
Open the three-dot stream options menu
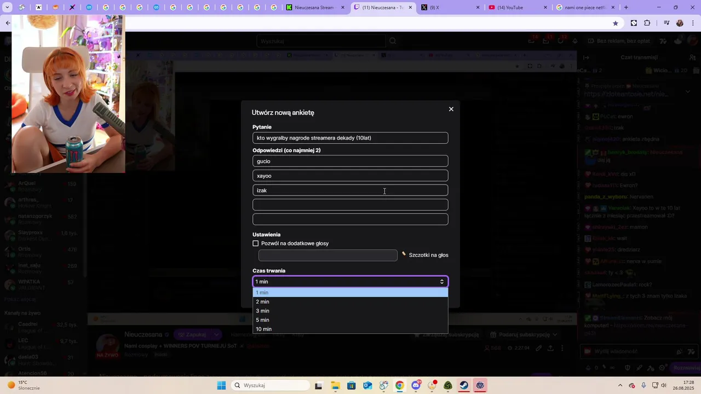pyautogui.click(x=562, y=348)
